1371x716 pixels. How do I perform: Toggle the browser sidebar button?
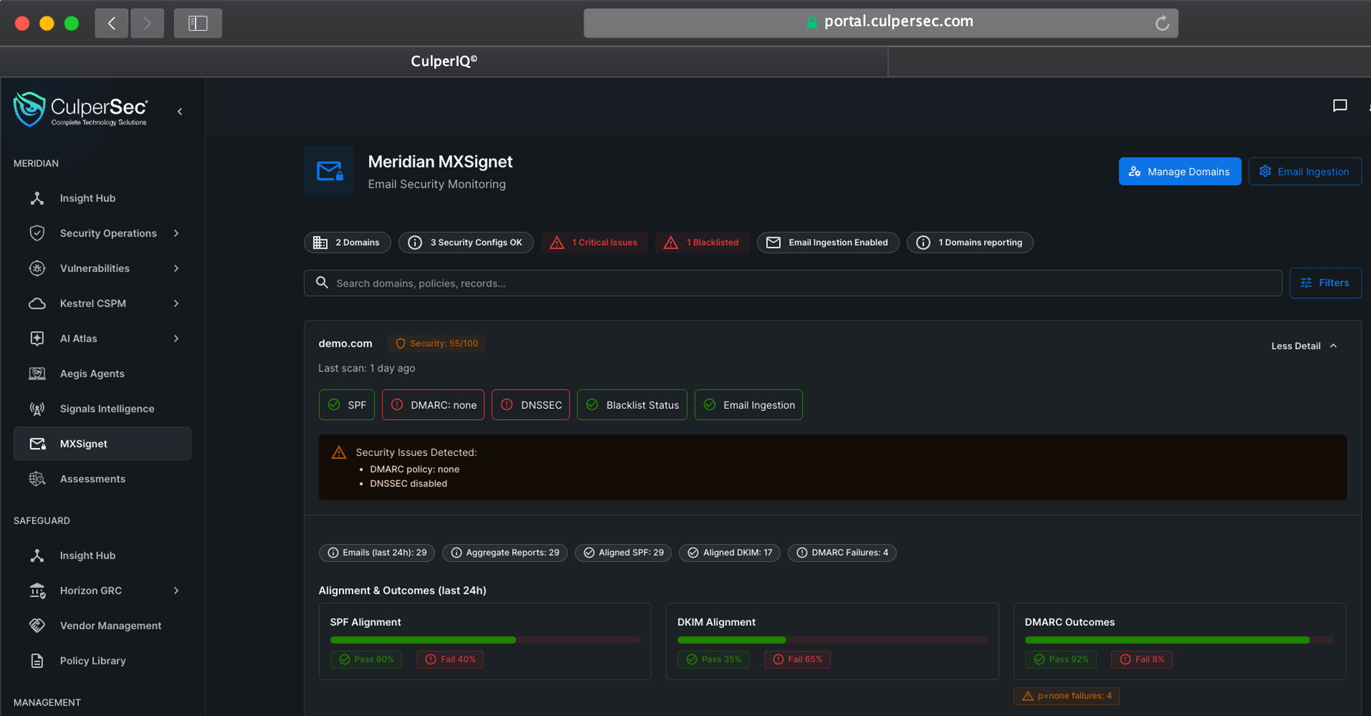tap(198, 23)
